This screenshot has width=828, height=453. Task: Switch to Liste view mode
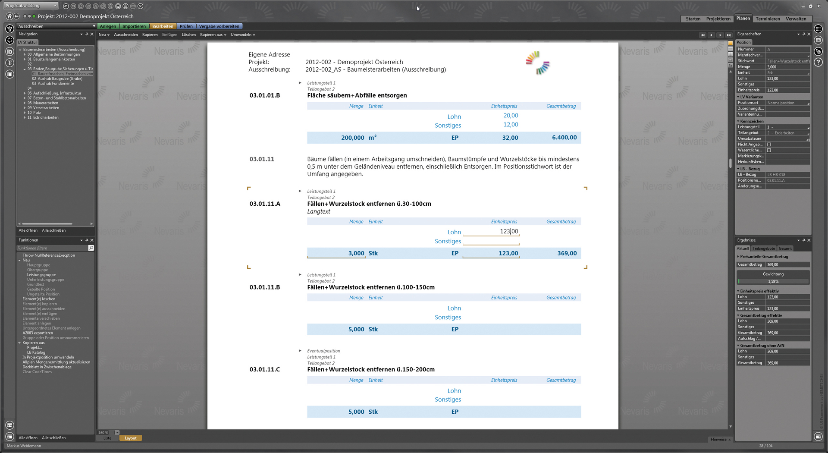(107, 438)
